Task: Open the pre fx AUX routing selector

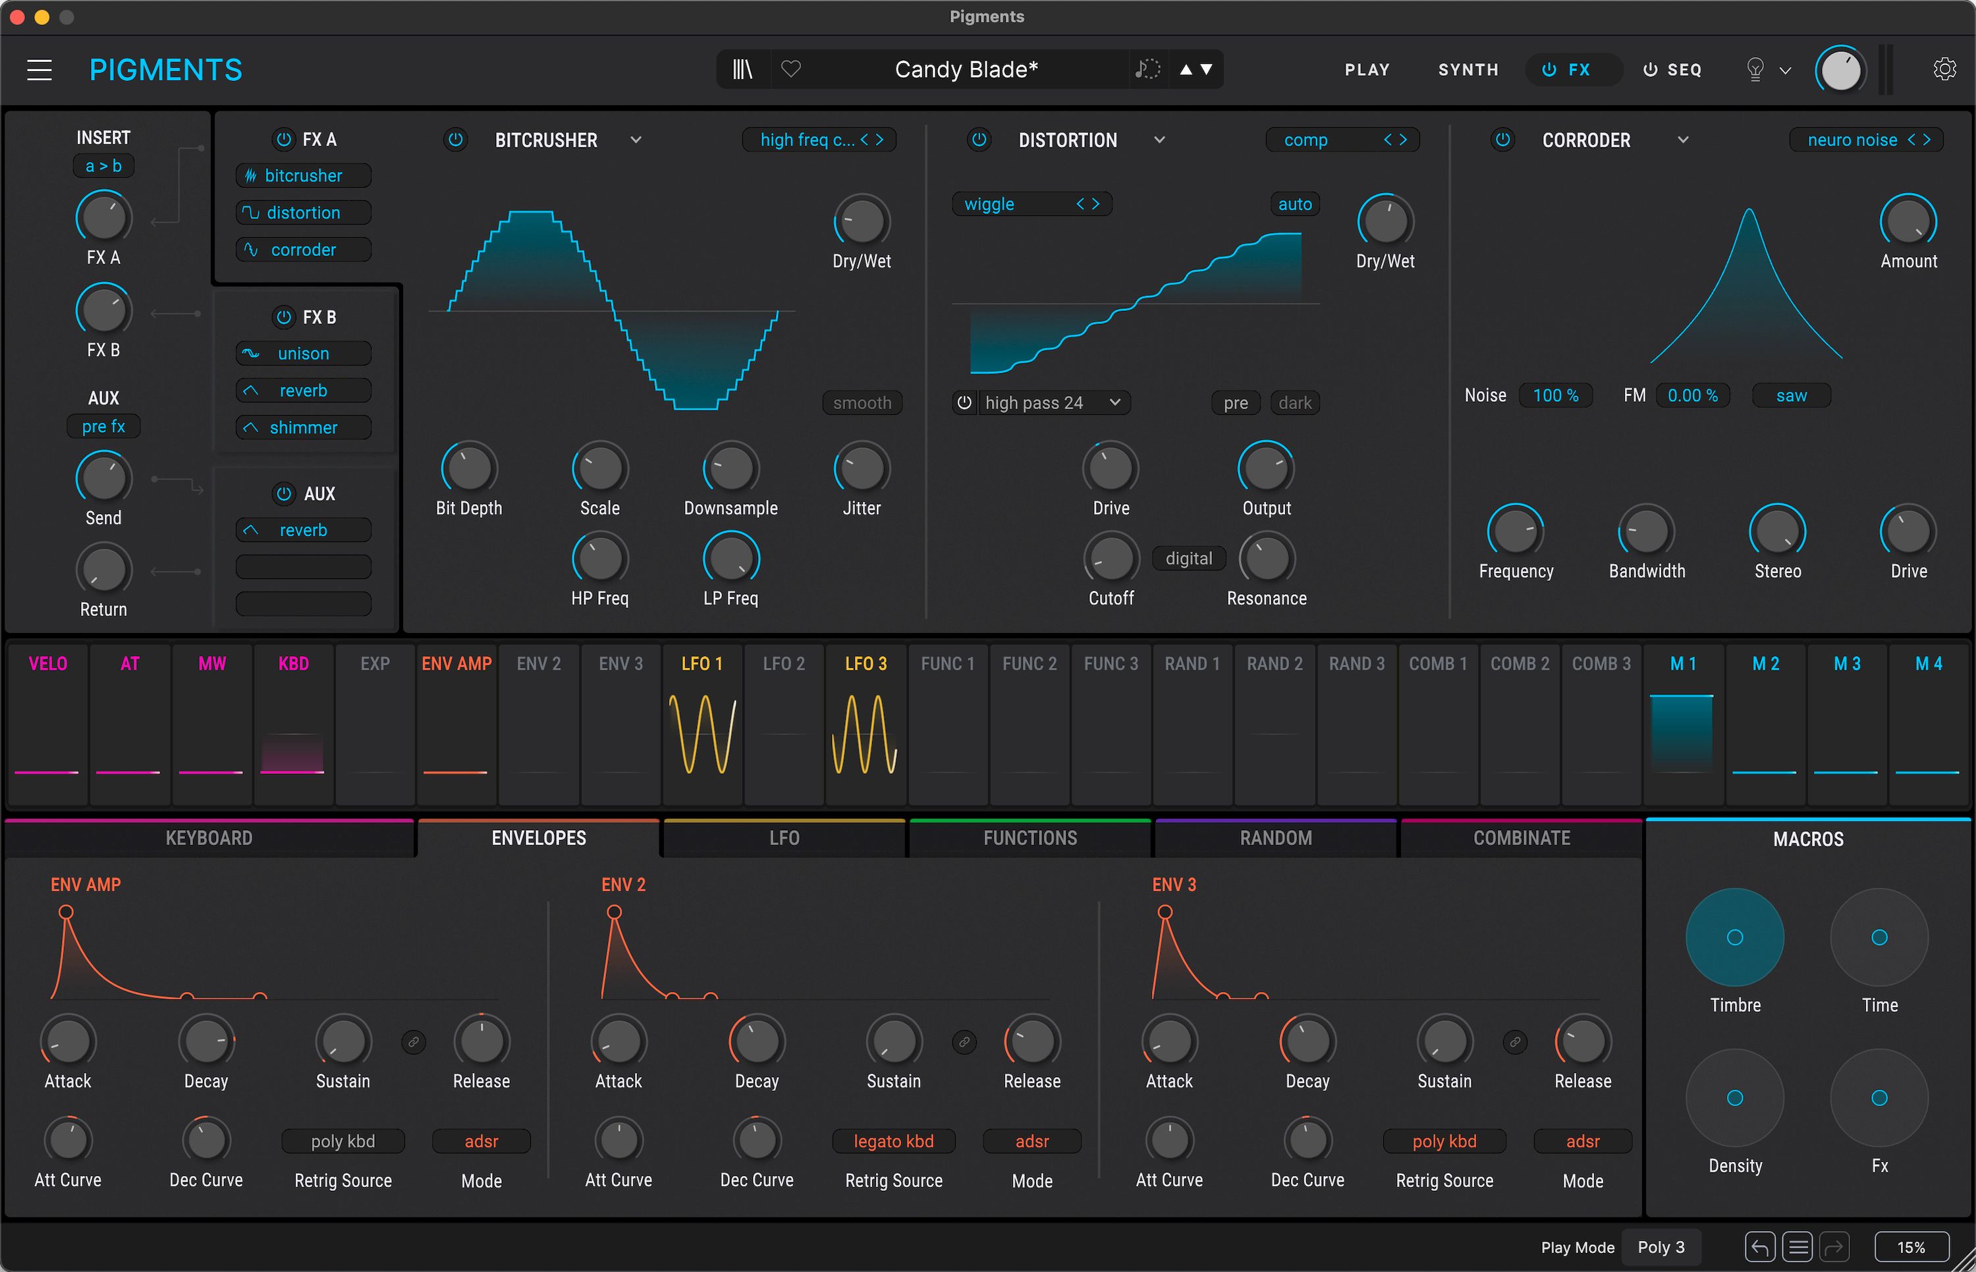Action: [x=103, y=427]
